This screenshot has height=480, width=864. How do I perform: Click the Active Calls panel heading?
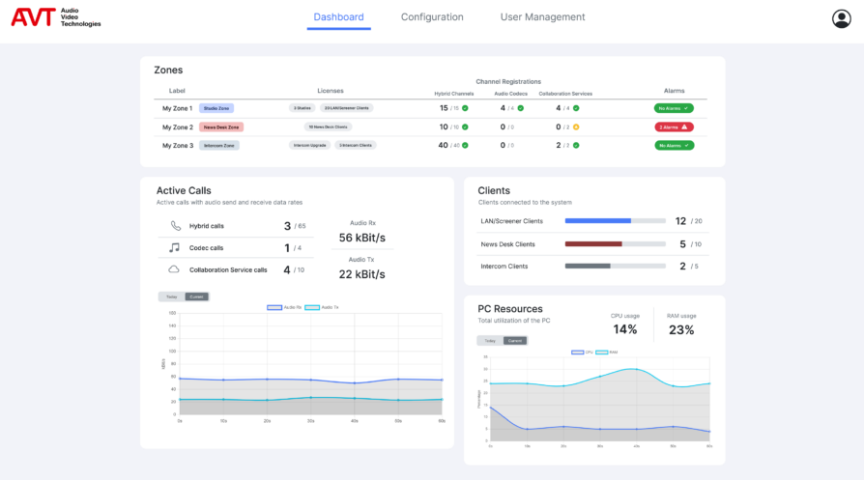[184, 190]
